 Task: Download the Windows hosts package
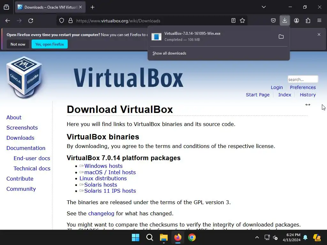click(x=103, y=166)
